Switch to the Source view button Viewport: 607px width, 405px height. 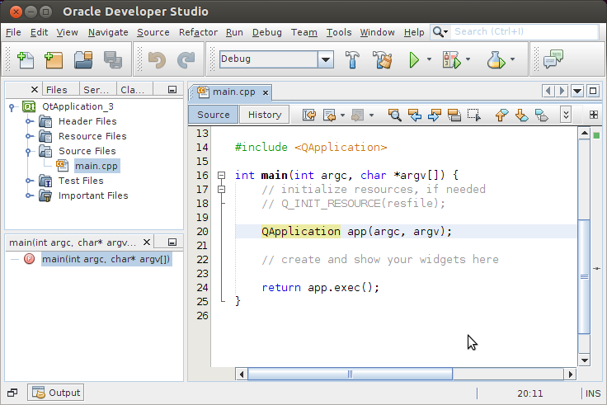click(214, 115)
